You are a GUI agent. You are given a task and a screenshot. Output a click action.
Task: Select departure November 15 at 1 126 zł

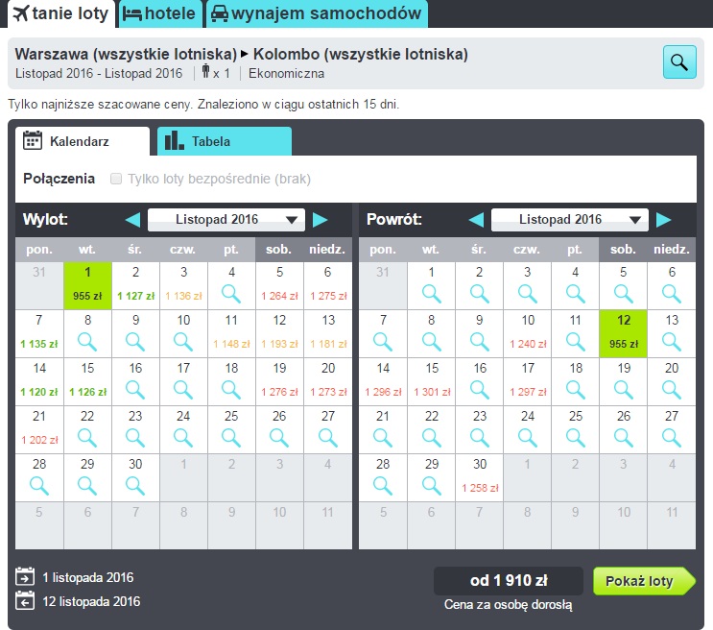[x=87, y=381]
